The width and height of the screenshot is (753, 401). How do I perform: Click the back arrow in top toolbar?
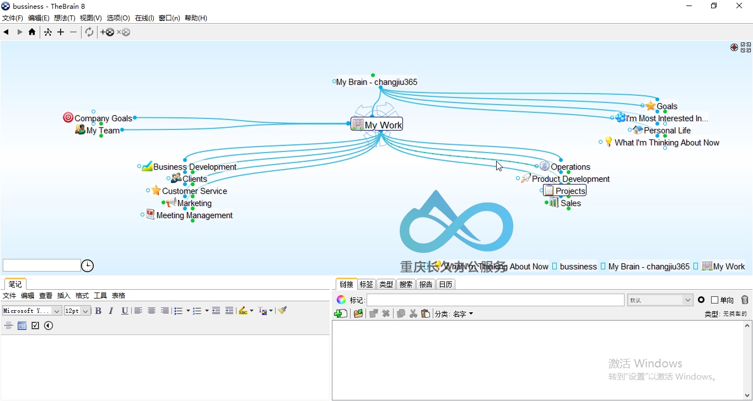click(6, 32)
